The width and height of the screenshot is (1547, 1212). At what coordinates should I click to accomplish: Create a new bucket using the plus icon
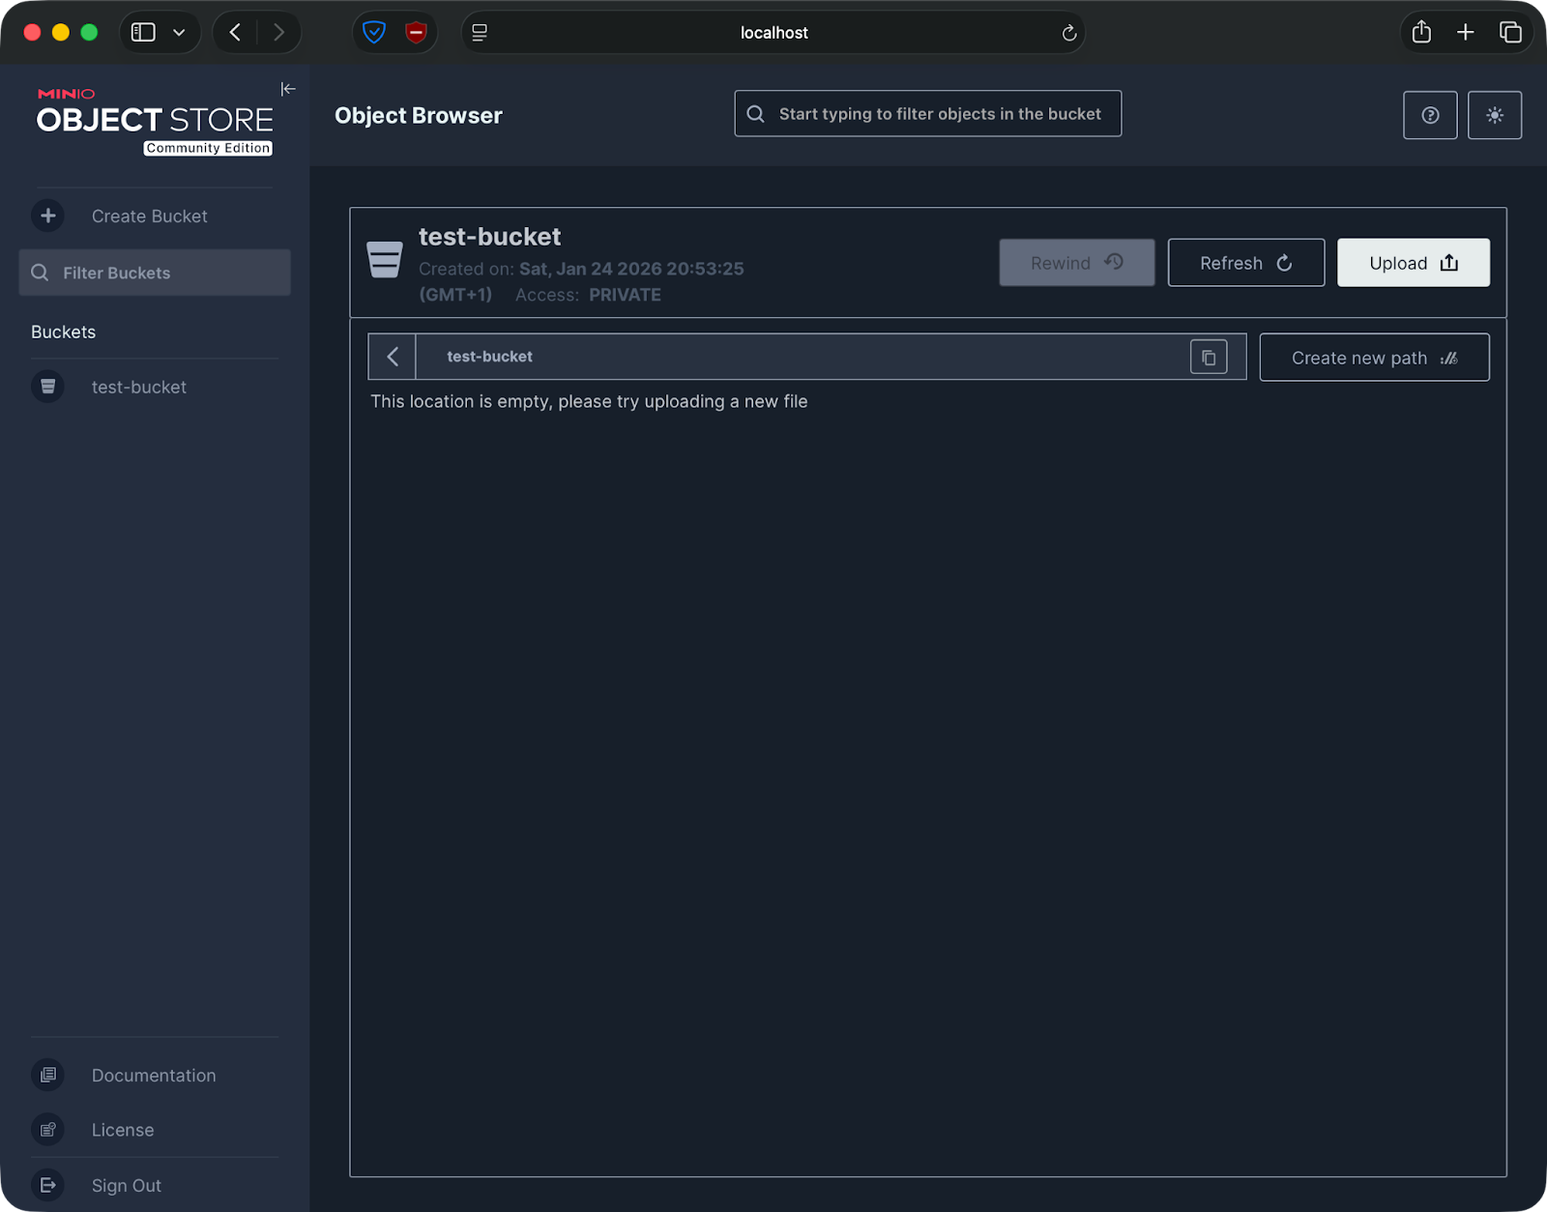click(x=47, y=216)
